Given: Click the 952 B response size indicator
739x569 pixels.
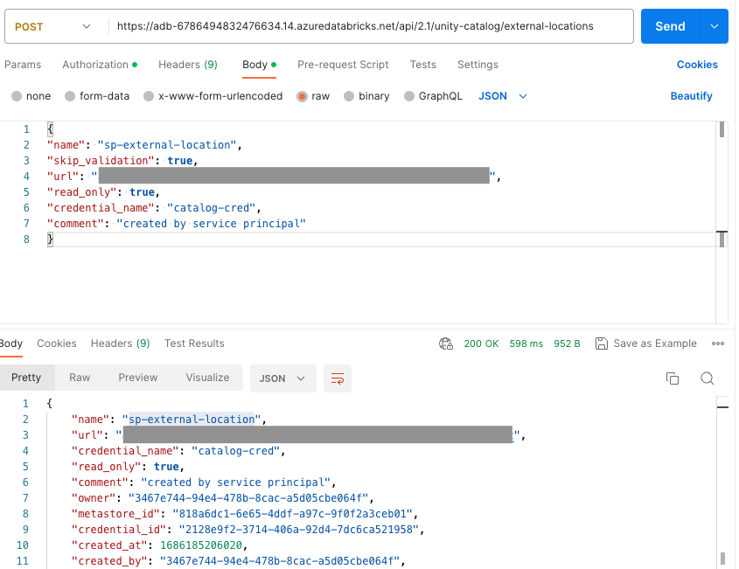Looking at the screenshot, I should pos(566,343).
